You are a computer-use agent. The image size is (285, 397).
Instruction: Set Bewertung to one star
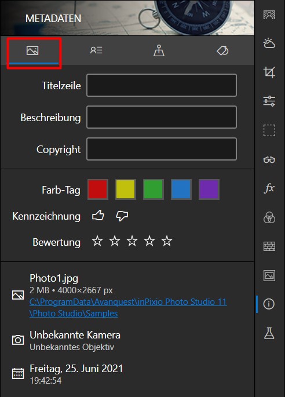tap(97, 241)
